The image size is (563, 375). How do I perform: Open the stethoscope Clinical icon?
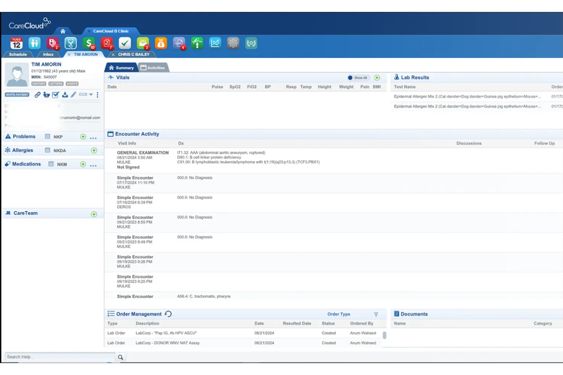click(x=71, y=43)
